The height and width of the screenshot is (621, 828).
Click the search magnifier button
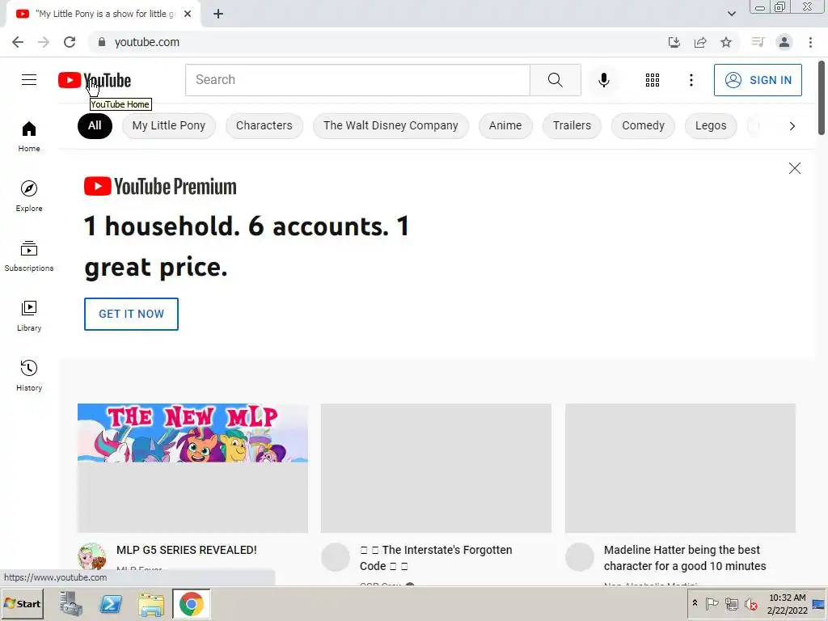[x=555, y=80]
